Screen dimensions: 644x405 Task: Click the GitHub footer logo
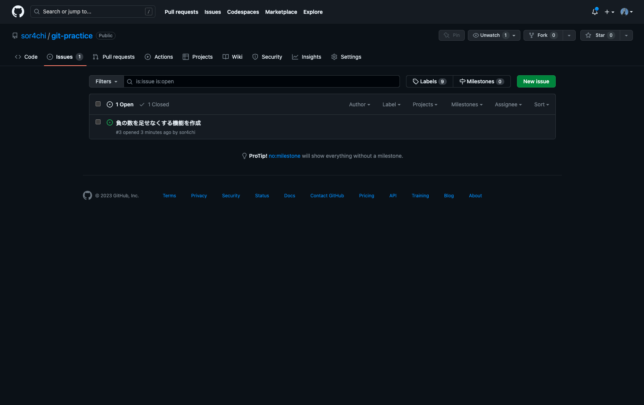pos(88,195)
